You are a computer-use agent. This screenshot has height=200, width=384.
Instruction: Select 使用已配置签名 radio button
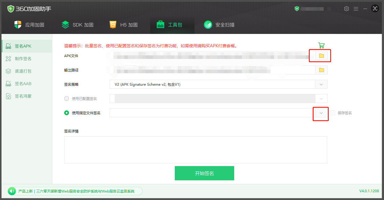[67, 99]
